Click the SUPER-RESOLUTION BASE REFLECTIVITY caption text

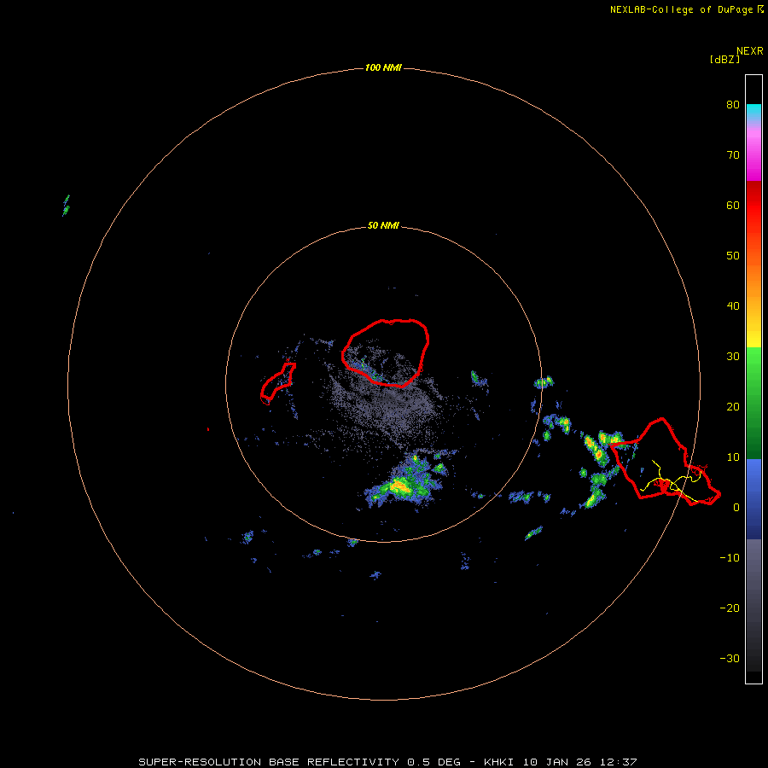click(269, 762)
